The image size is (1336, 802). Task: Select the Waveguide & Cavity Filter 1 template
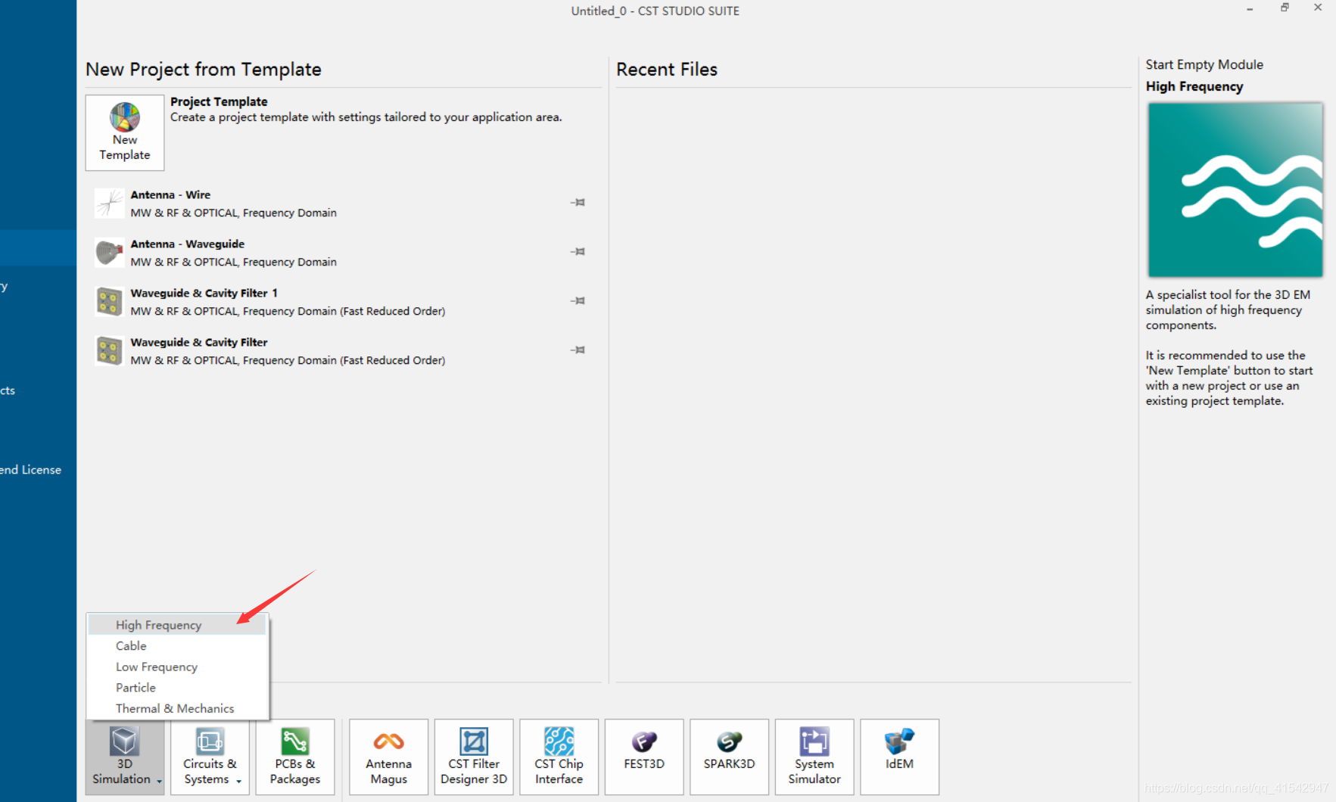pos(341,302)
